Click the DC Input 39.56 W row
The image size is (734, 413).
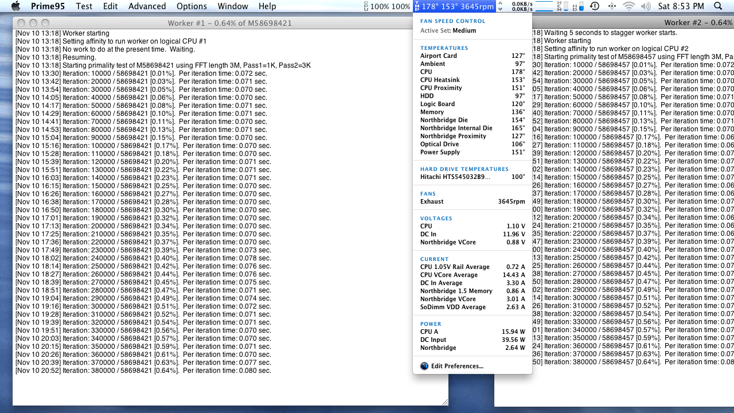click(473, 340)
